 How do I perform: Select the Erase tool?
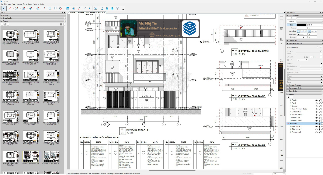point(74,8)
